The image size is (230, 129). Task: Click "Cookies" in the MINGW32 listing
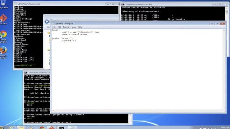click(19, 7)
